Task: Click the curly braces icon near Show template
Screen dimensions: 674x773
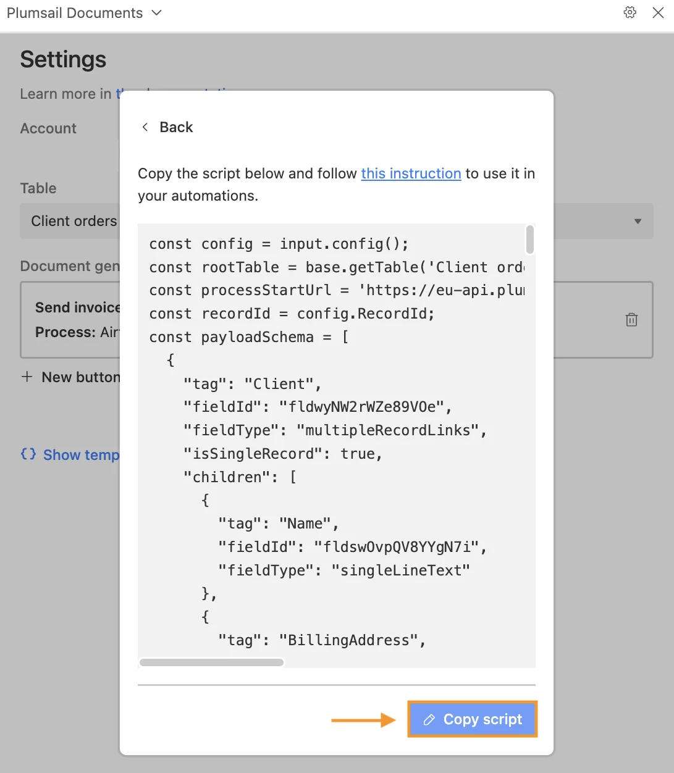Action: click(x=27, y=454)
